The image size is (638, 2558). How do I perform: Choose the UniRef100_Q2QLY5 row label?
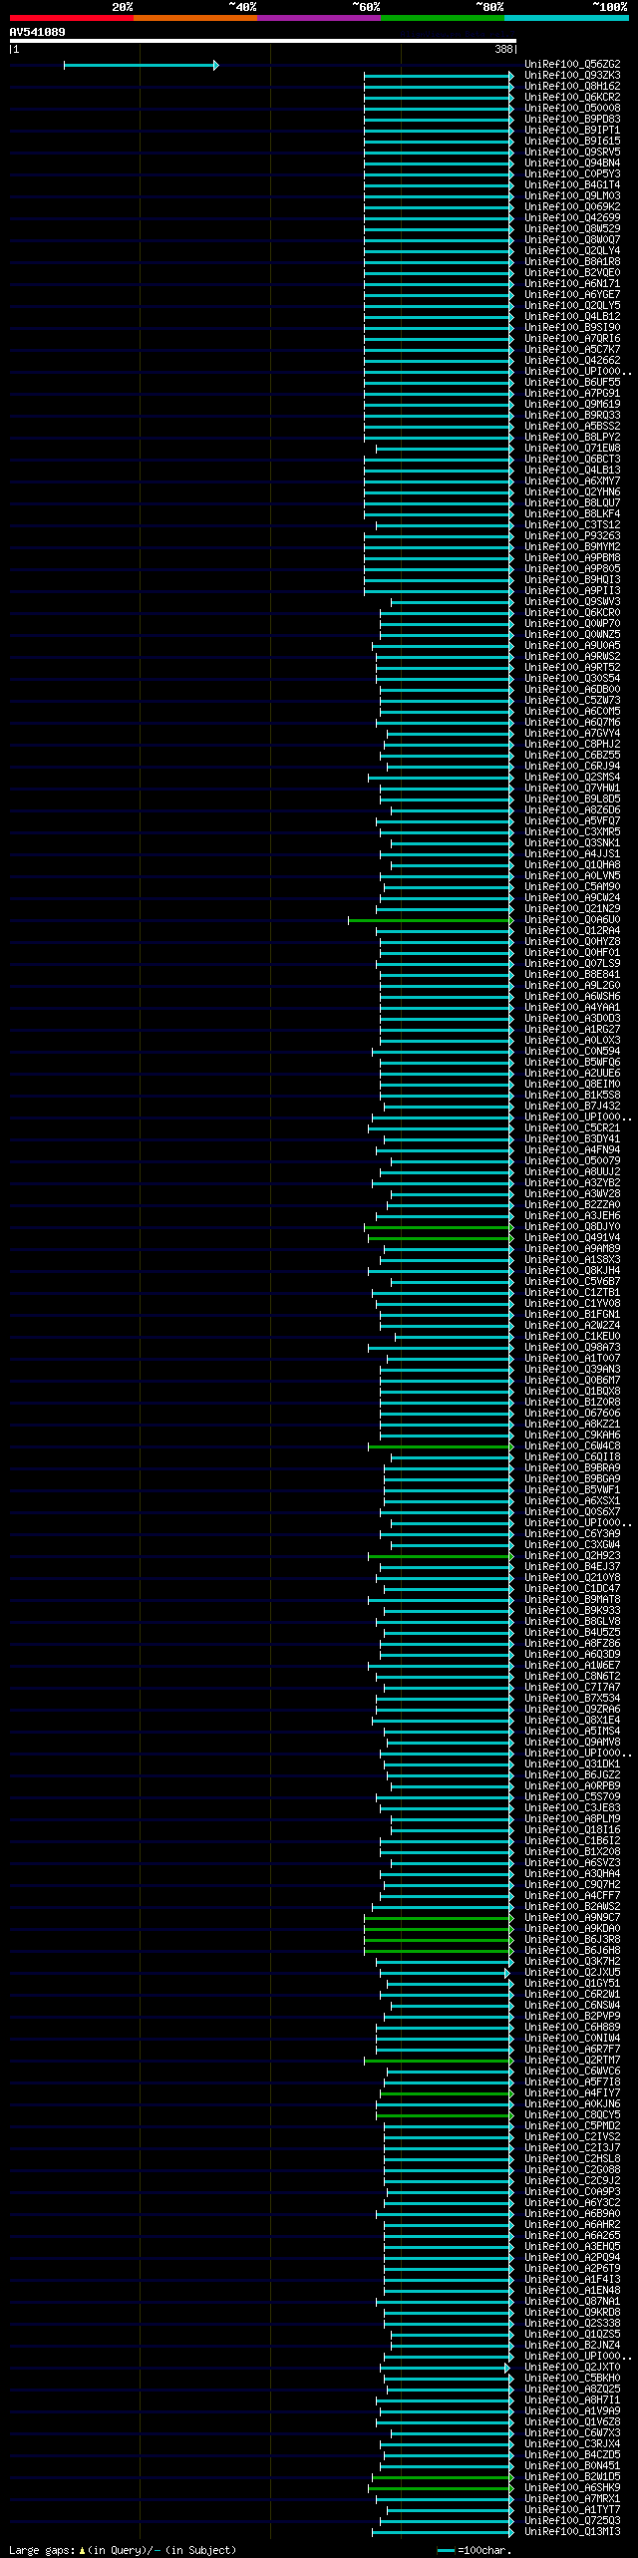(x=572, y=306)
